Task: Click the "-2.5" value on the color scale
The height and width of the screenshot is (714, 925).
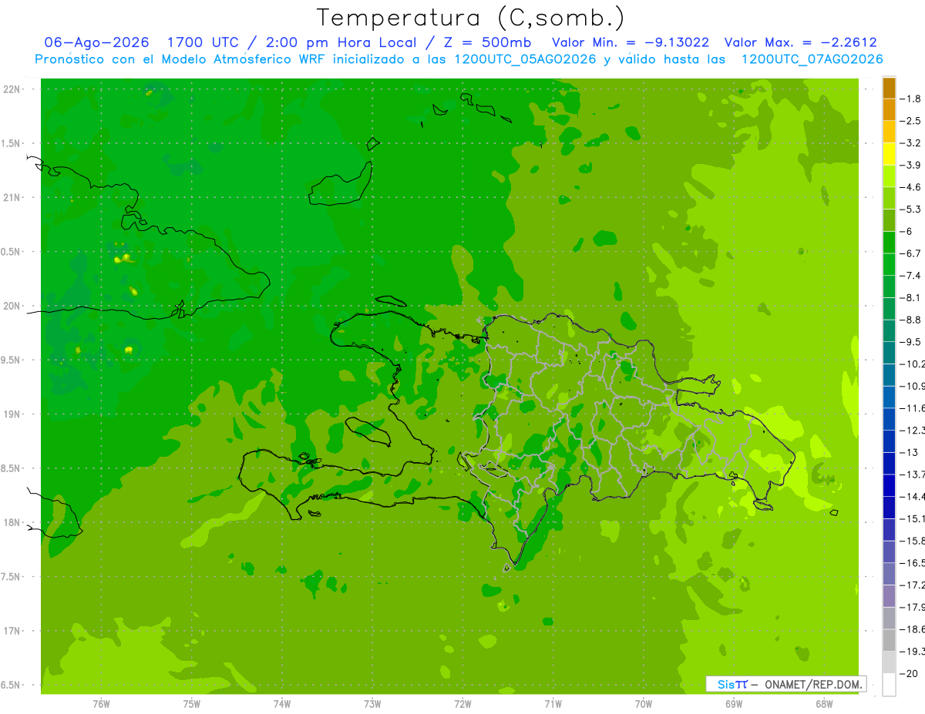Action: pos(911,121)
